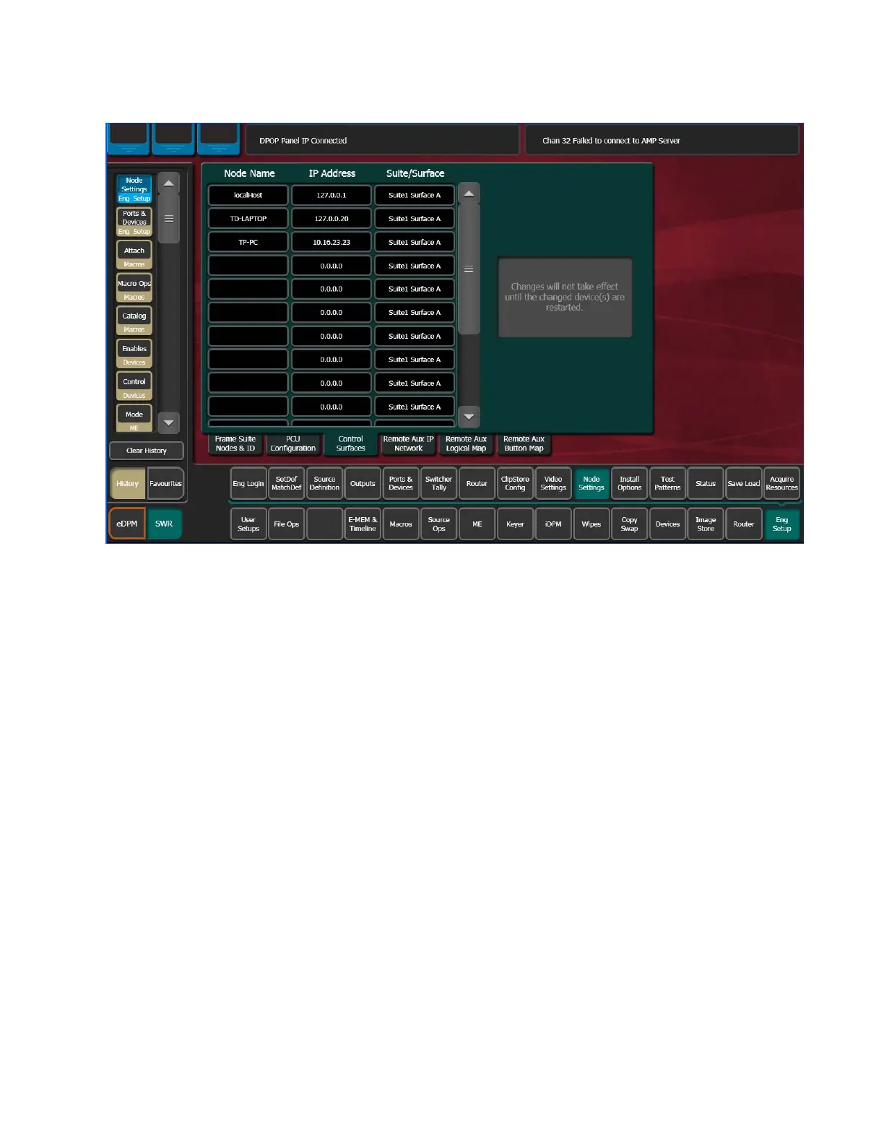Viewport: 884px width, 1144px height.
Task: Select eDPM mode button
Action: [127, 524]
